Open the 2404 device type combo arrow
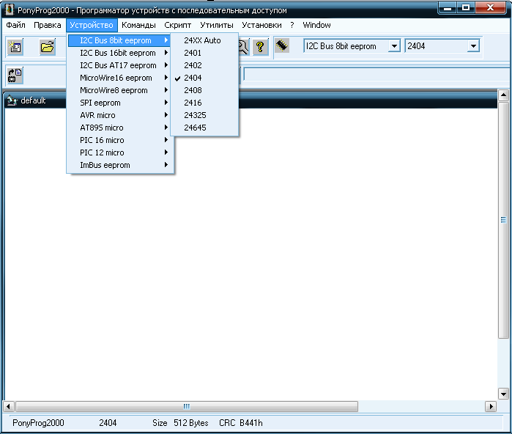 [473, 46]
